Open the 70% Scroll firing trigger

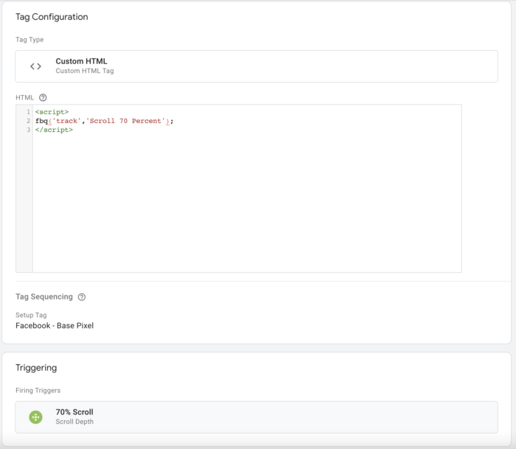257,417
